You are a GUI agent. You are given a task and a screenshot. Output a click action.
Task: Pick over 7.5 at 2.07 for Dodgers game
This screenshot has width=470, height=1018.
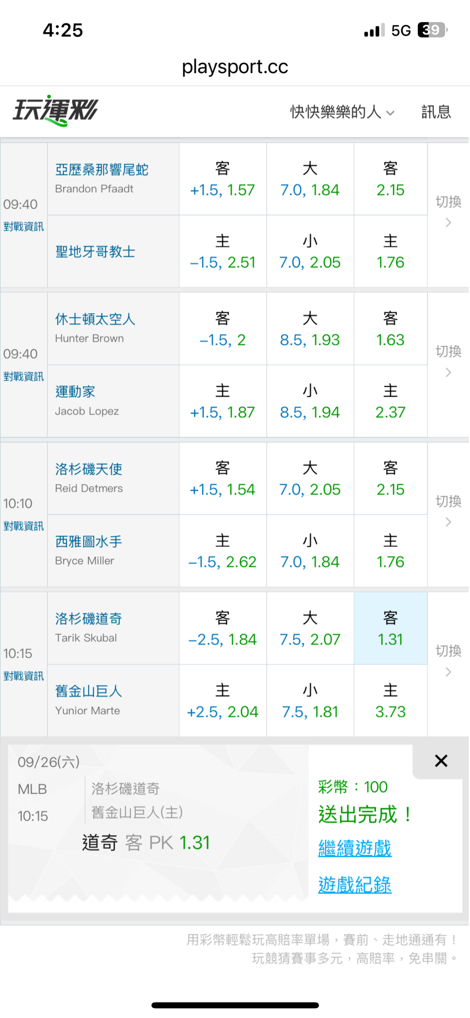pos(310,628)
